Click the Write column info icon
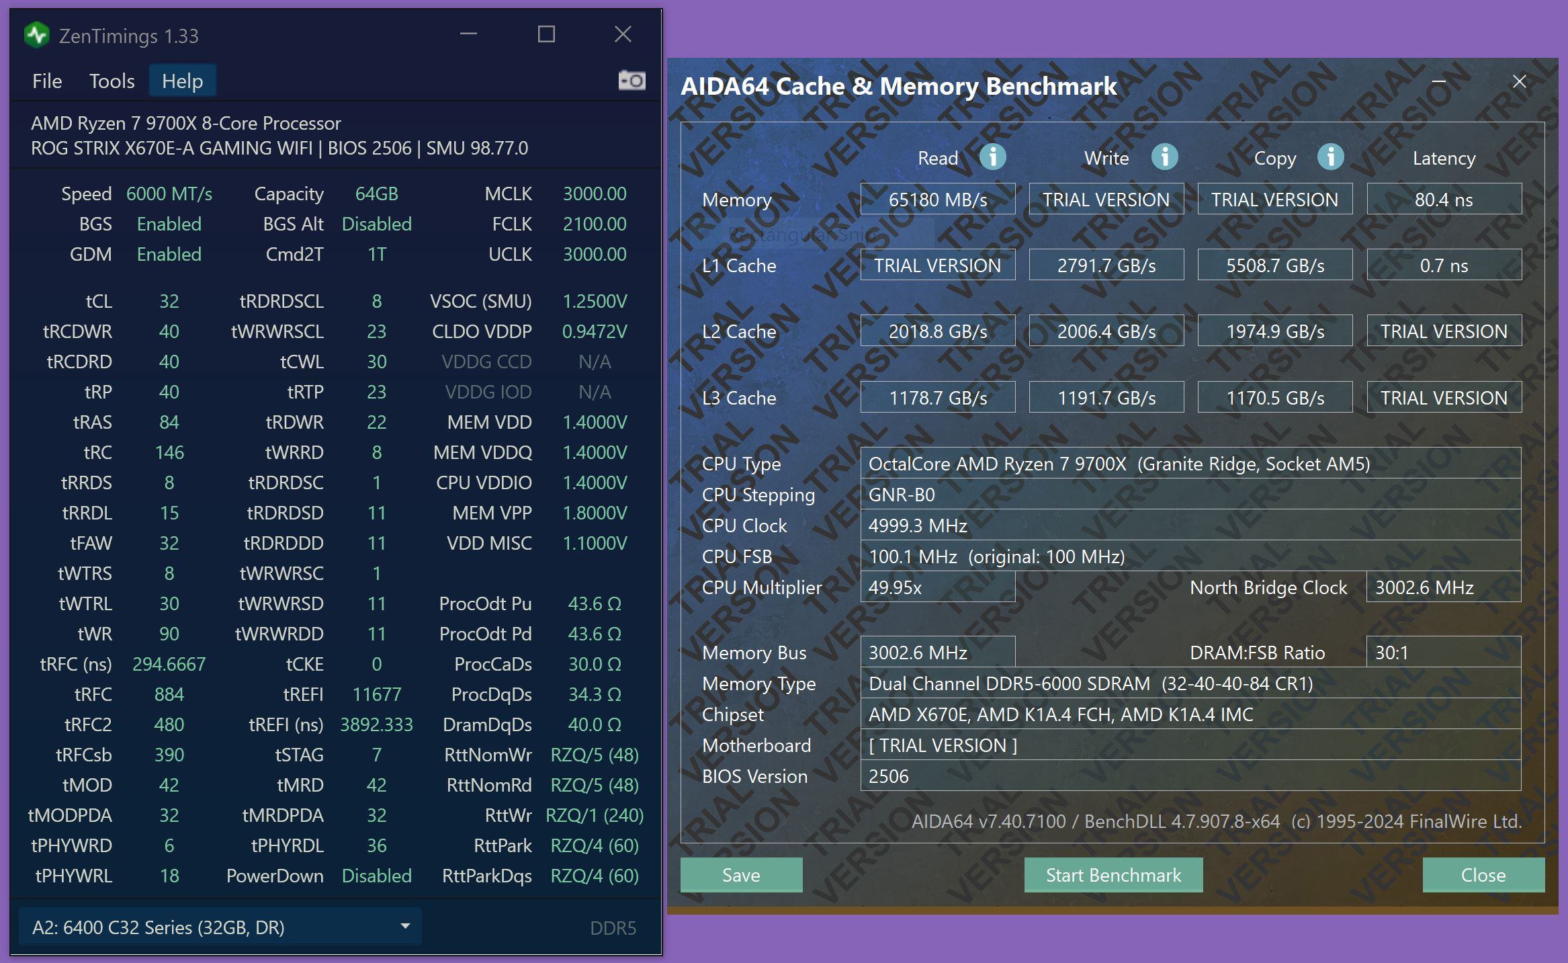Screen dimensions: 1568x963 (x=1164, y=157)
